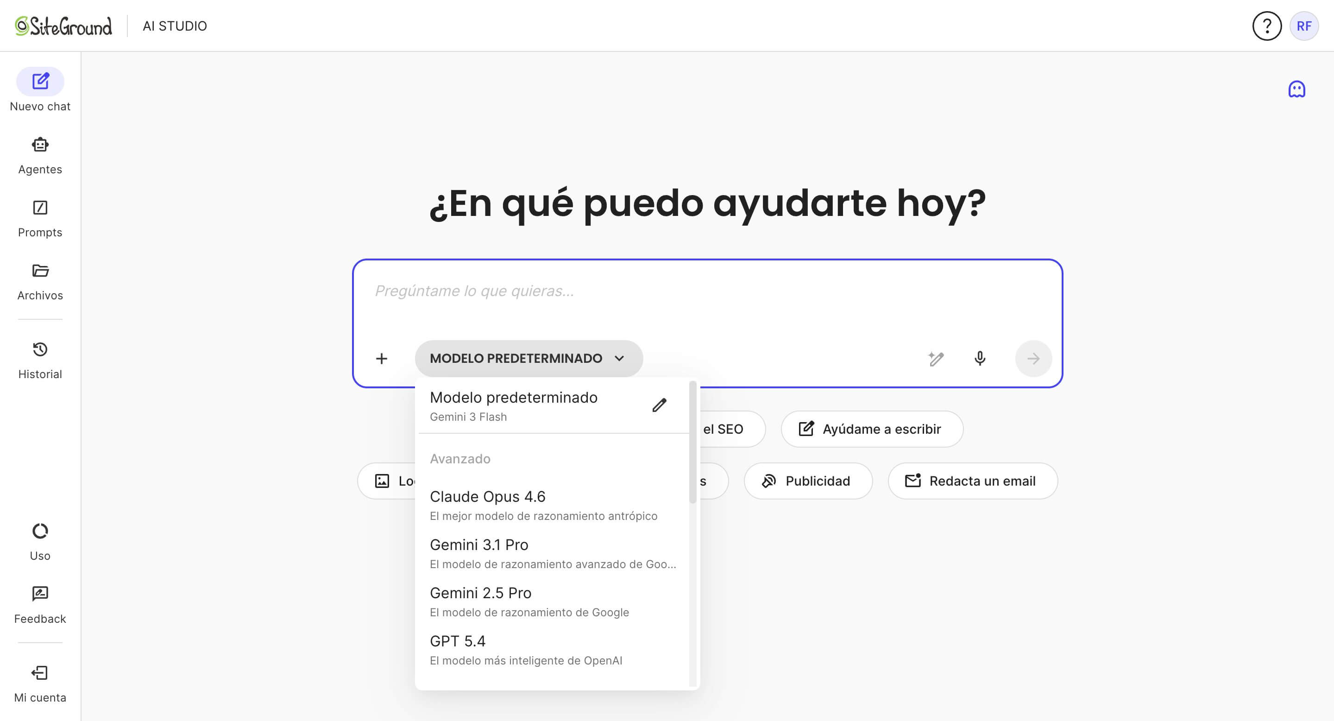Click the Ayúdame a escribir suggestion
The image size is (1334, 721).
coord(872,429)
